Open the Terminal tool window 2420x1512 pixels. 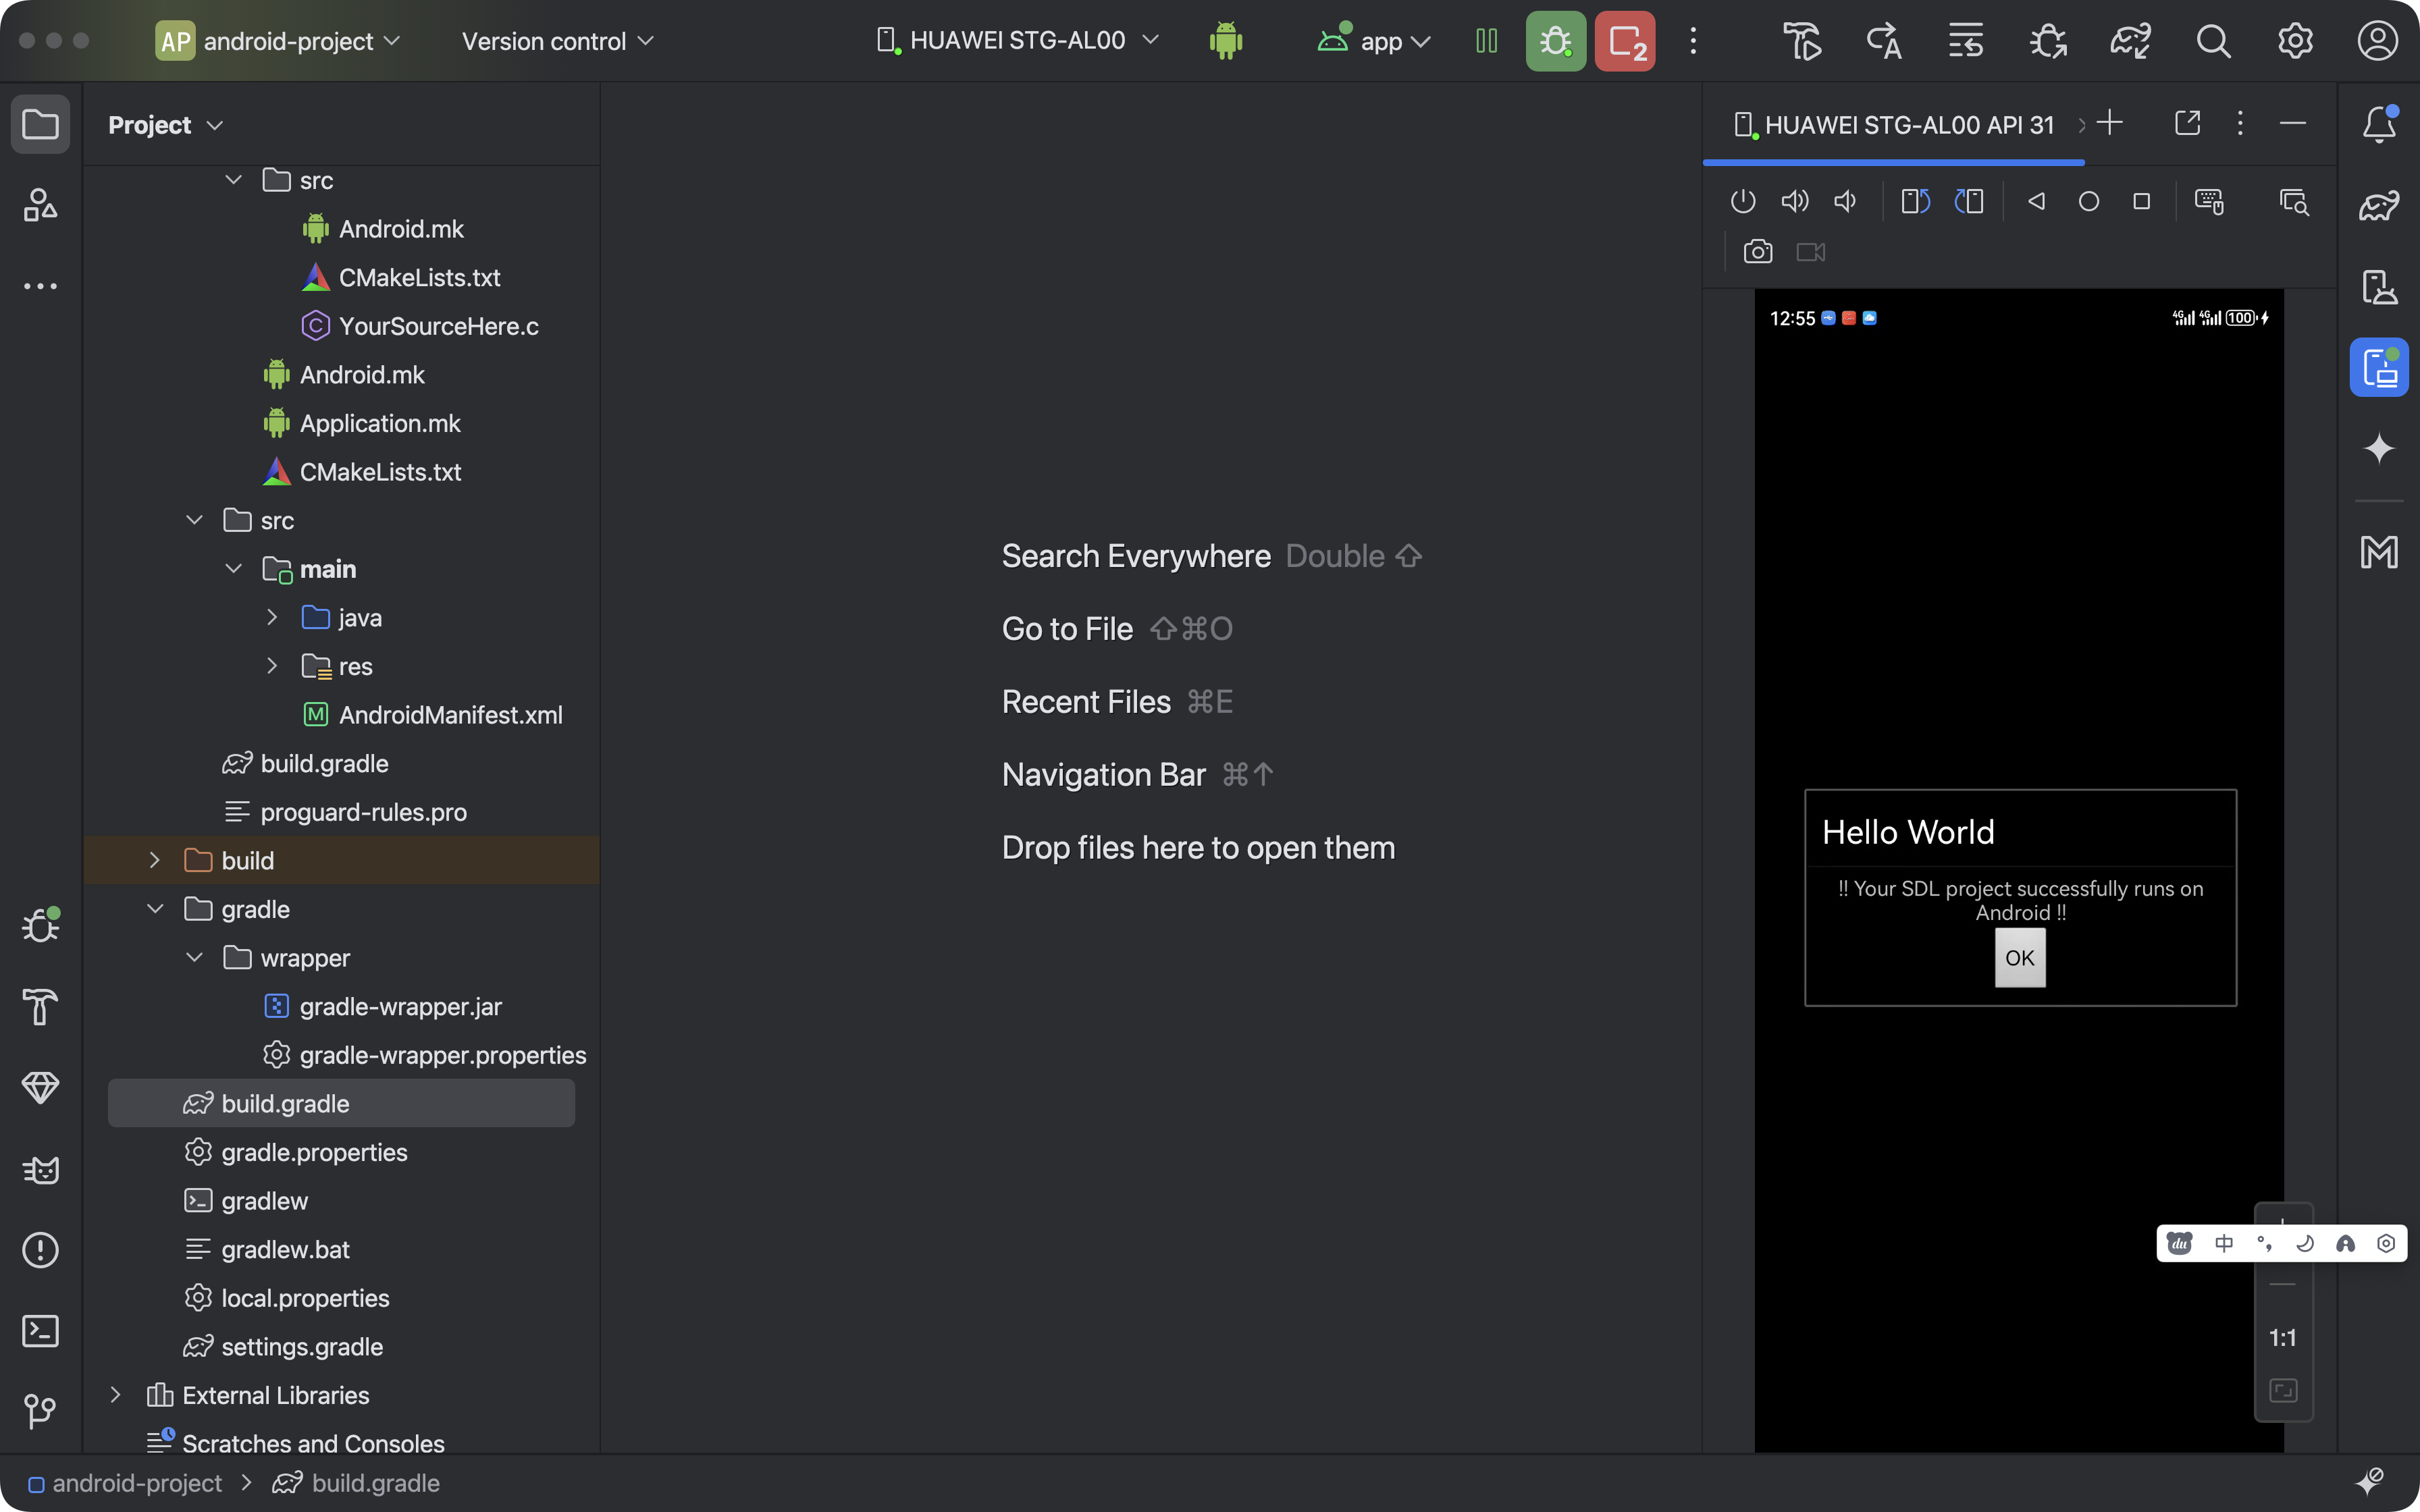click(x=40, y=1331)
